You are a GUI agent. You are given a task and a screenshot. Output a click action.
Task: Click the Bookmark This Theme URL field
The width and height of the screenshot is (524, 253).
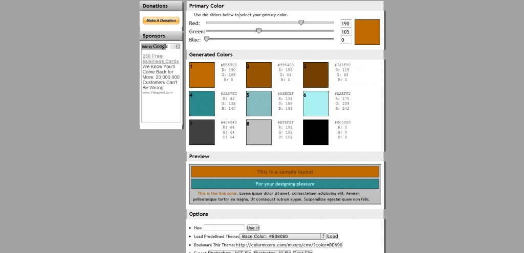pos(289,245)
